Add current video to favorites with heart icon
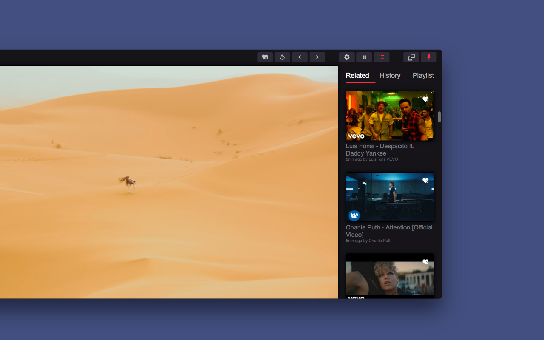This screenshot has height=340, width=544. 265,57
